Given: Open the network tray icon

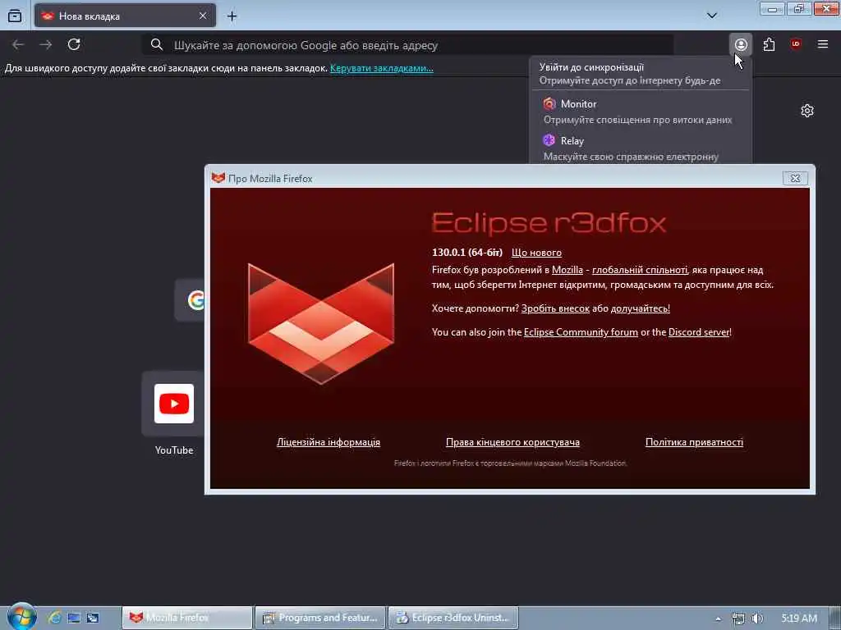Looking at the screenshot, I should [x=738, y=619].
